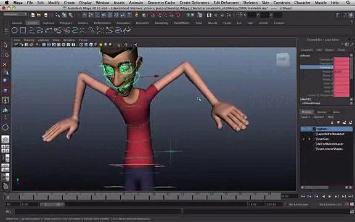Create a NURBS square from Curves shelf

23,30
